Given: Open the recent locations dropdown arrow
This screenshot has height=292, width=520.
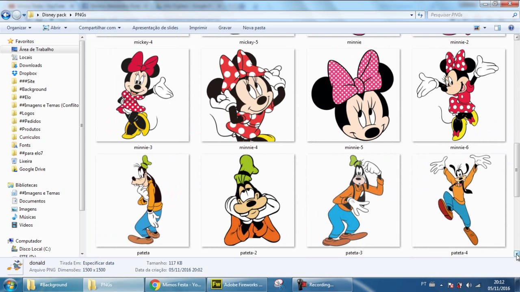Looking at the screenshot, I should 24,15.
